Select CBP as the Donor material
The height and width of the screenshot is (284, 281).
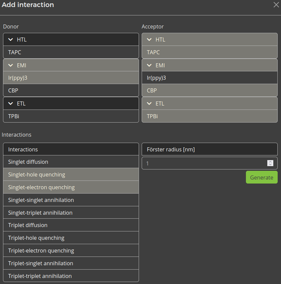tap(71, 90)
